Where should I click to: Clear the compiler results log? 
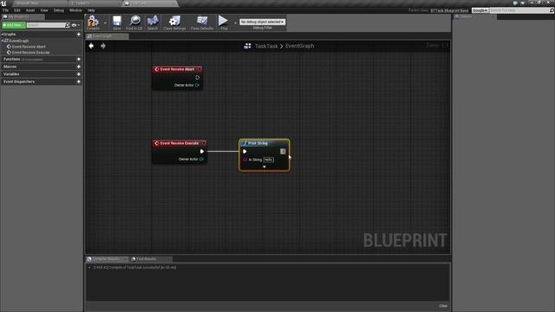[443, 306]
